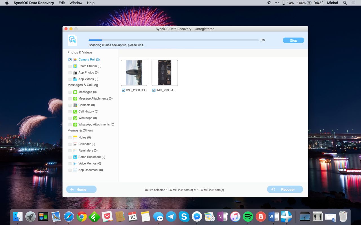This screenshot has height=225, width=361.
Task: Click the WhatsApp Attachments icon
Action: click(75, 124)
